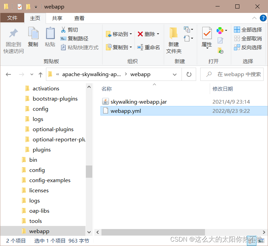Open the Properties (属性) dropdown arrow
The width and height of the screenshot is (268, 246).
(207, 48)
